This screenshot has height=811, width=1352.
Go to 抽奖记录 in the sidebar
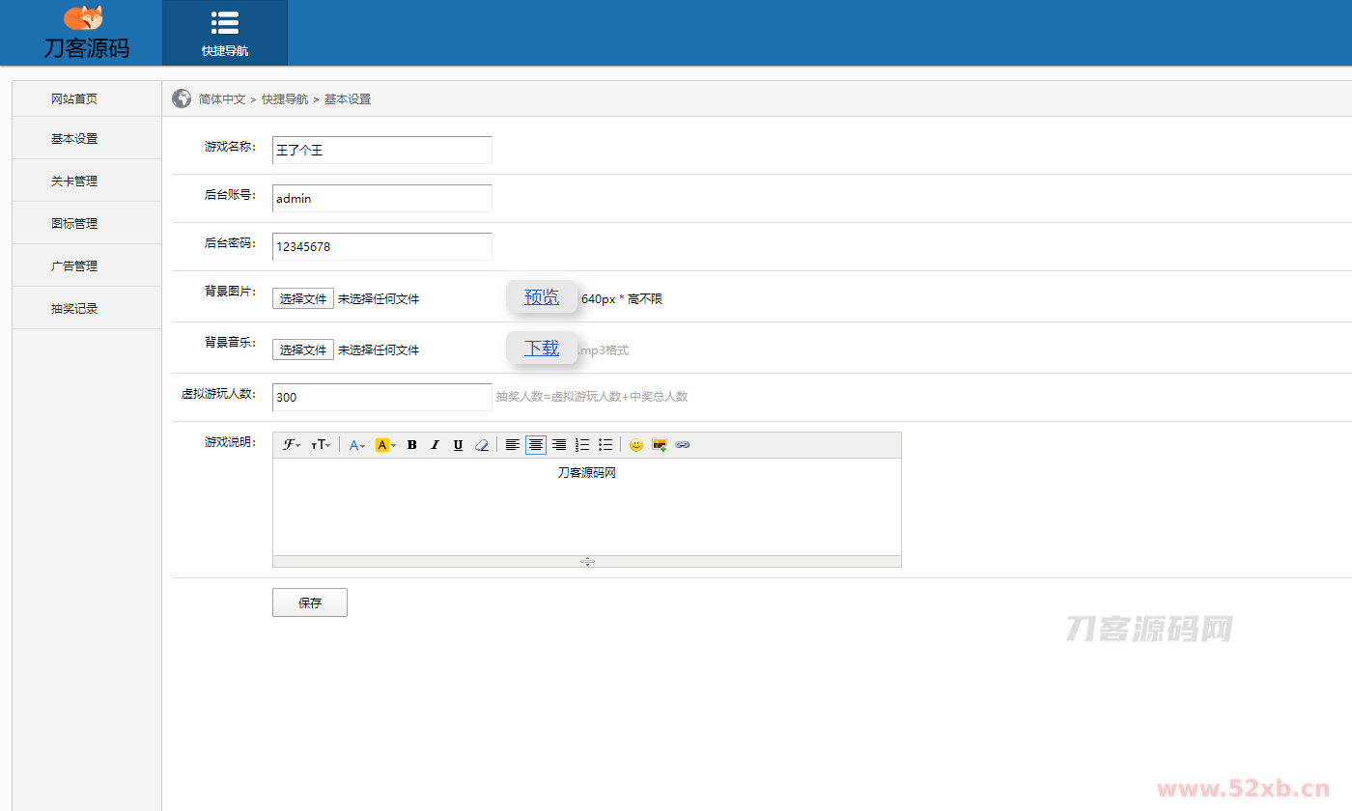(x=74, y=308)
